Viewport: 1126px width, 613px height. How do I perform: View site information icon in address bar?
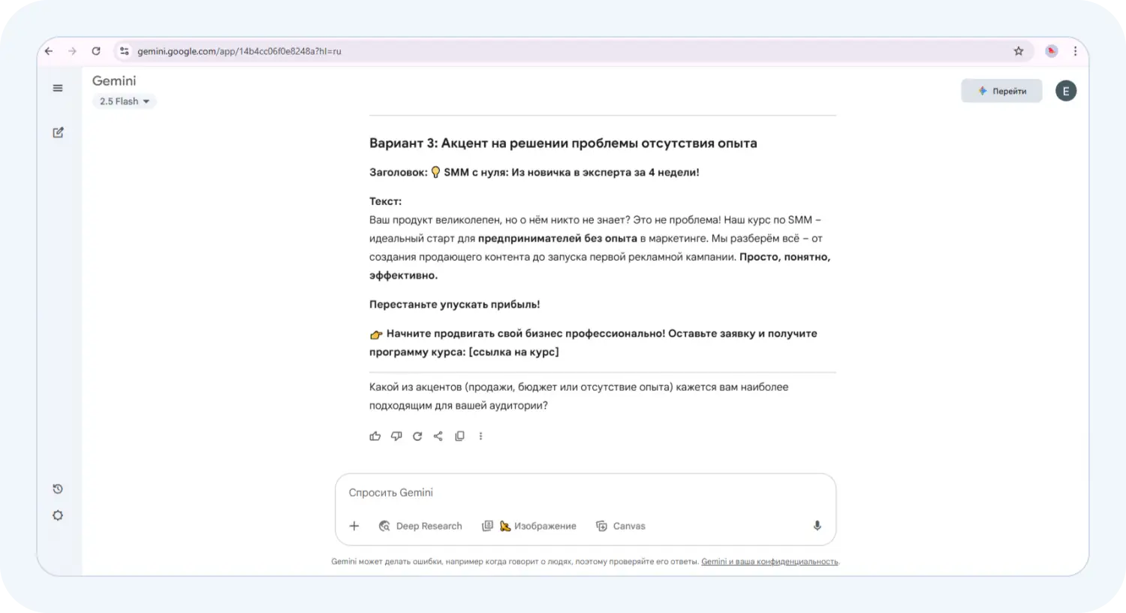[x=125, y=51]
